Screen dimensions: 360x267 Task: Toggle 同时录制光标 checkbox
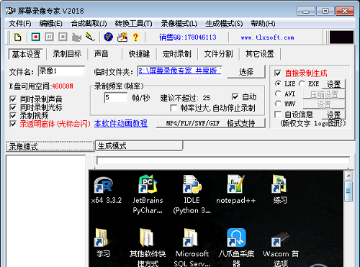pos(13,107)
